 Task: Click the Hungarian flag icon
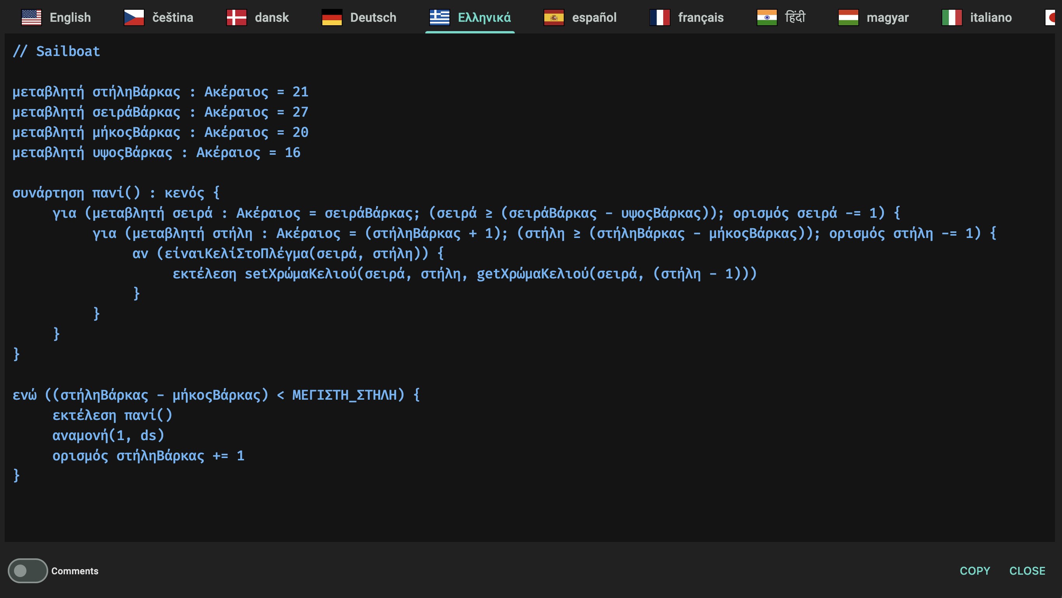click(x=849, y=17)
